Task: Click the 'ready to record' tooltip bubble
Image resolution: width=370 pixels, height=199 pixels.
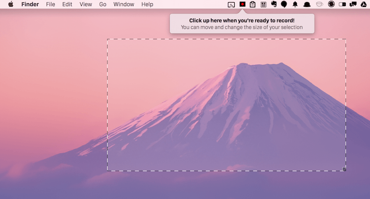Action: click(x=242, y=24)
